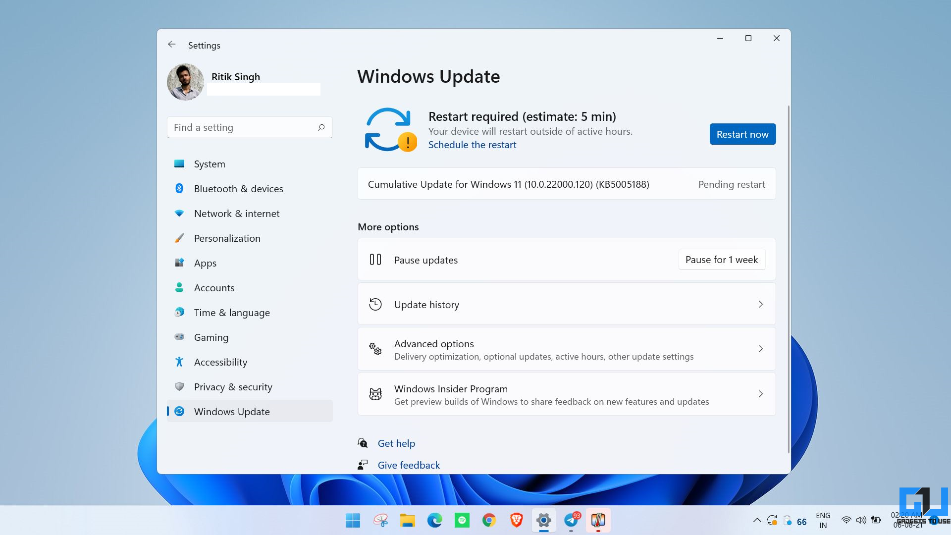Open Brave browser from taskbar

(517, 520)
